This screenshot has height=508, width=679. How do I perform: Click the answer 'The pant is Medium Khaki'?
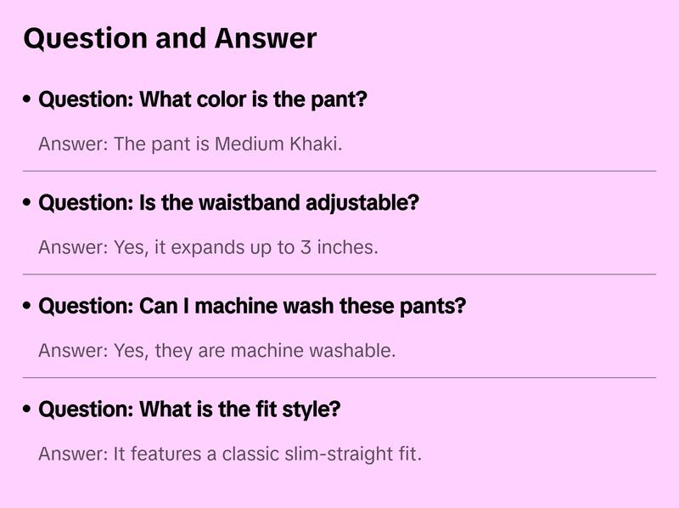190,144
